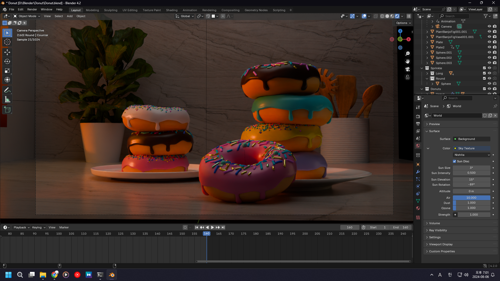Toggle snapping magnet icon
This screenshot has height=281, width=500.
click(x=208, y=16)
